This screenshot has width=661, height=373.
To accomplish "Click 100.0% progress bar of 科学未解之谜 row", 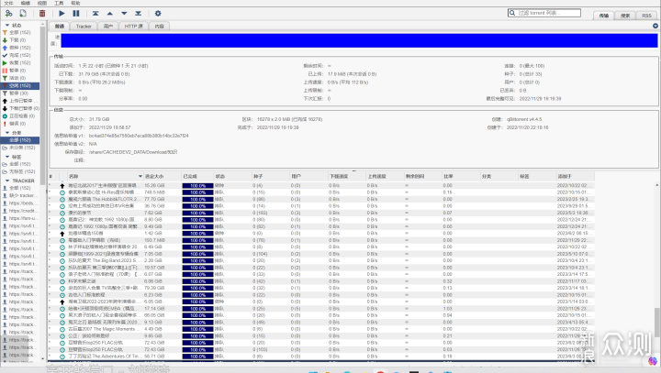I will click(x=197, y=281).
